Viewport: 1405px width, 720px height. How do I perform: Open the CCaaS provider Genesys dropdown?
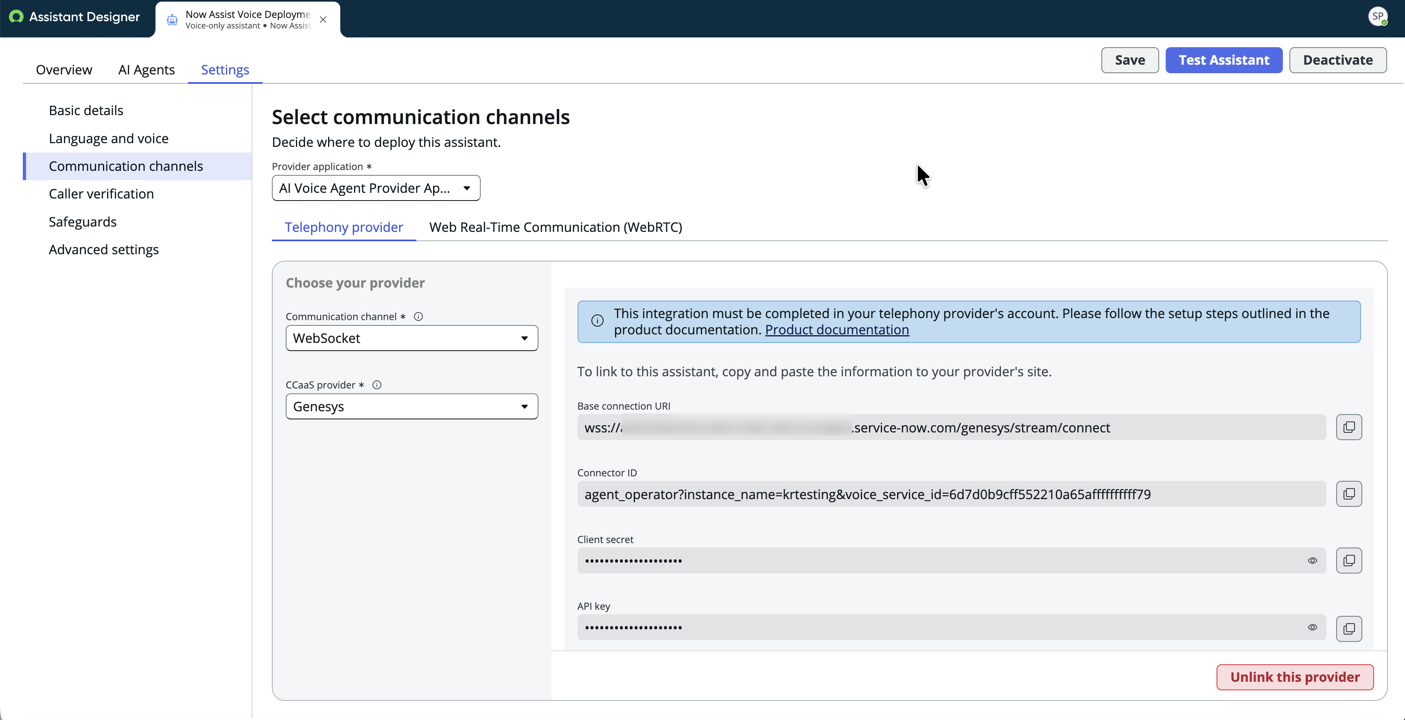click(x=412, y=407)
